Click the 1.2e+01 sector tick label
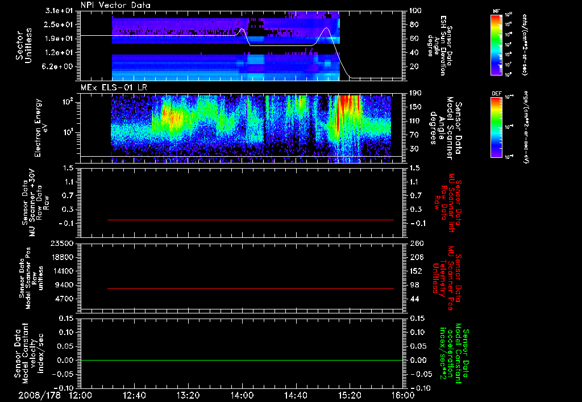Image resolution: width=582 pixels, height=402 pixels. tap(59, 53)
